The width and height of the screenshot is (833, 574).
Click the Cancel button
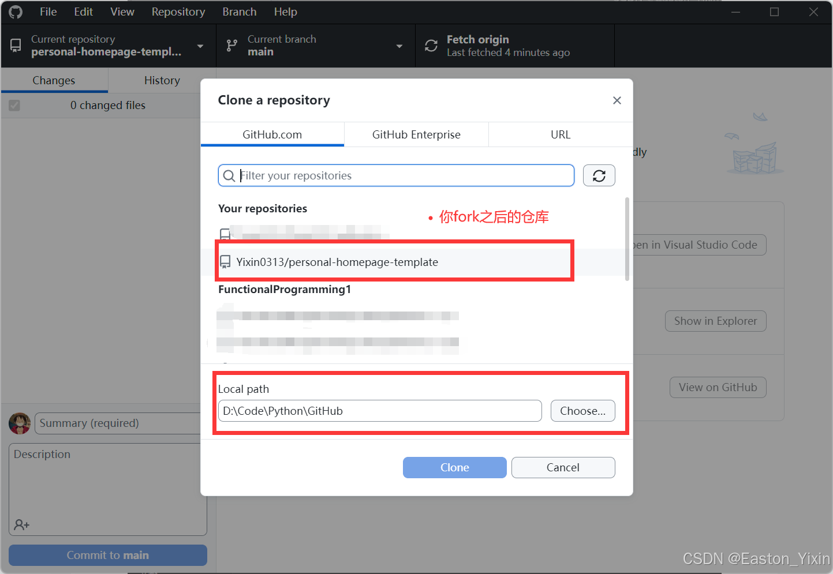[563, 467]
